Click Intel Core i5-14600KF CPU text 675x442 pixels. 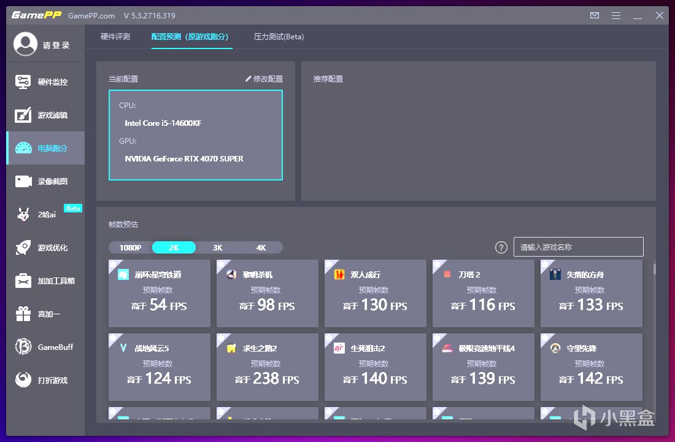163,123
